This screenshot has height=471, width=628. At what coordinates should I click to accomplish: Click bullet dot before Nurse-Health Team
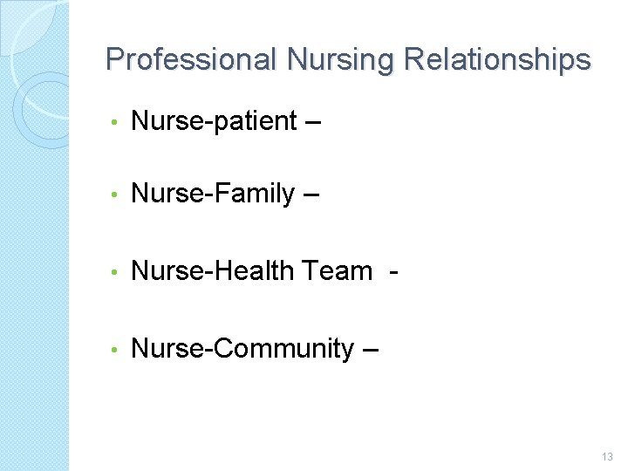pos(114,272)
